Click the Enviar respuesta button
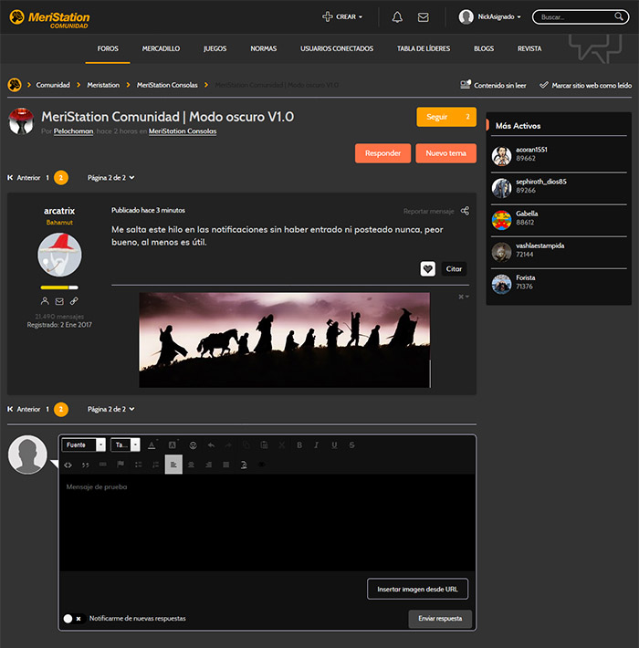Viewport: 639px width, 648px height. click(x=440, y=619)
